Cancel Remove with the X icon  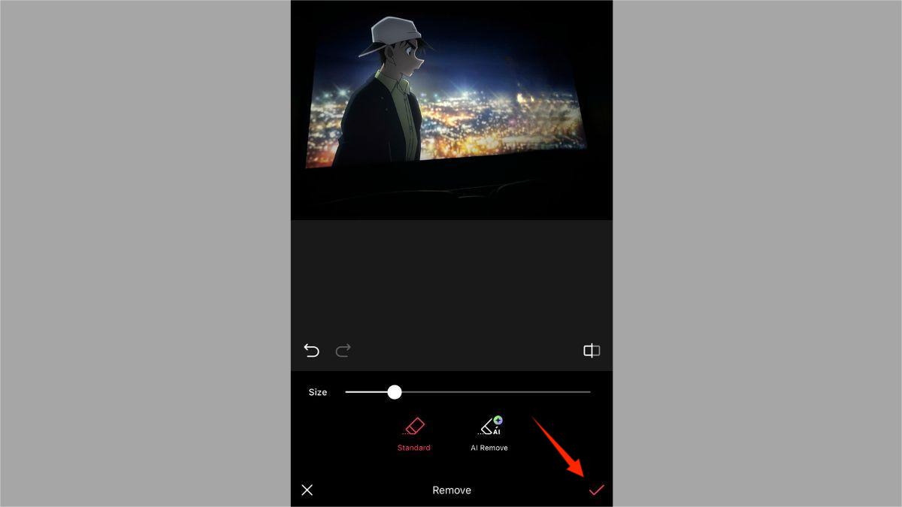[307, 490]
